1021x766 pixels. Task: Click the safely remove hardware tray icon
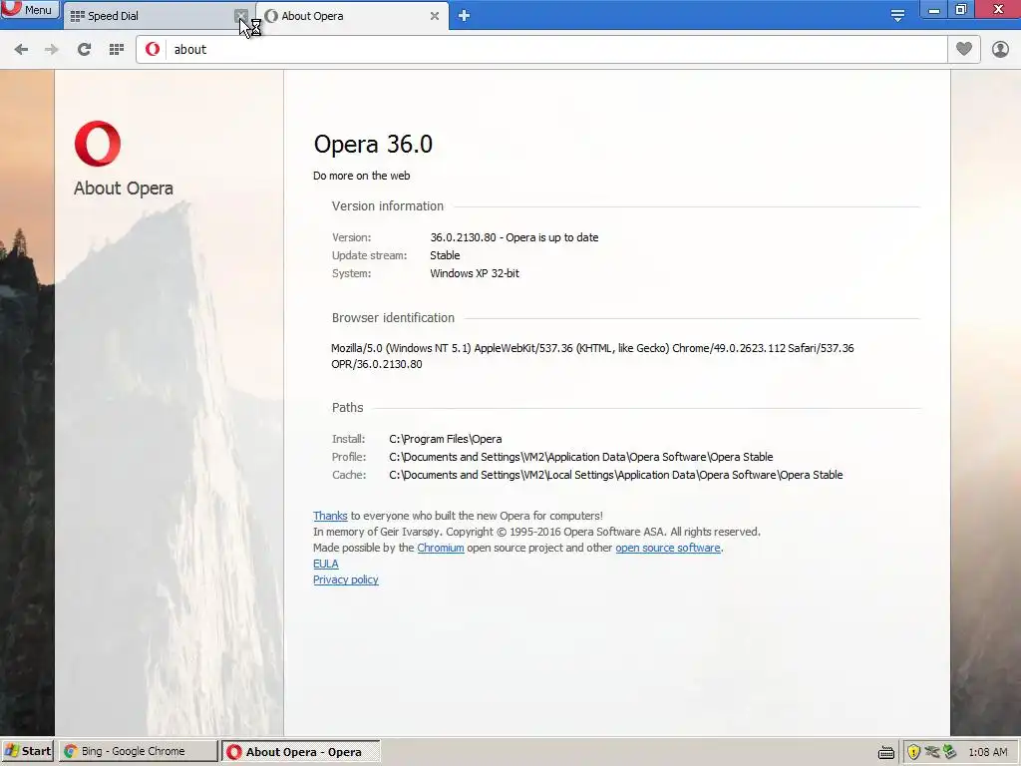tap(950, 752)
